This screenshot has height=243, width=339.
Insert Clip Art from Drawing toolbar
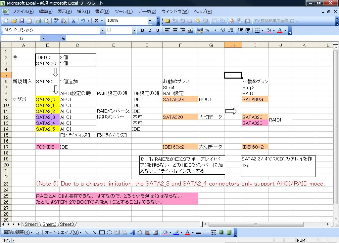[x=148, y=232]
